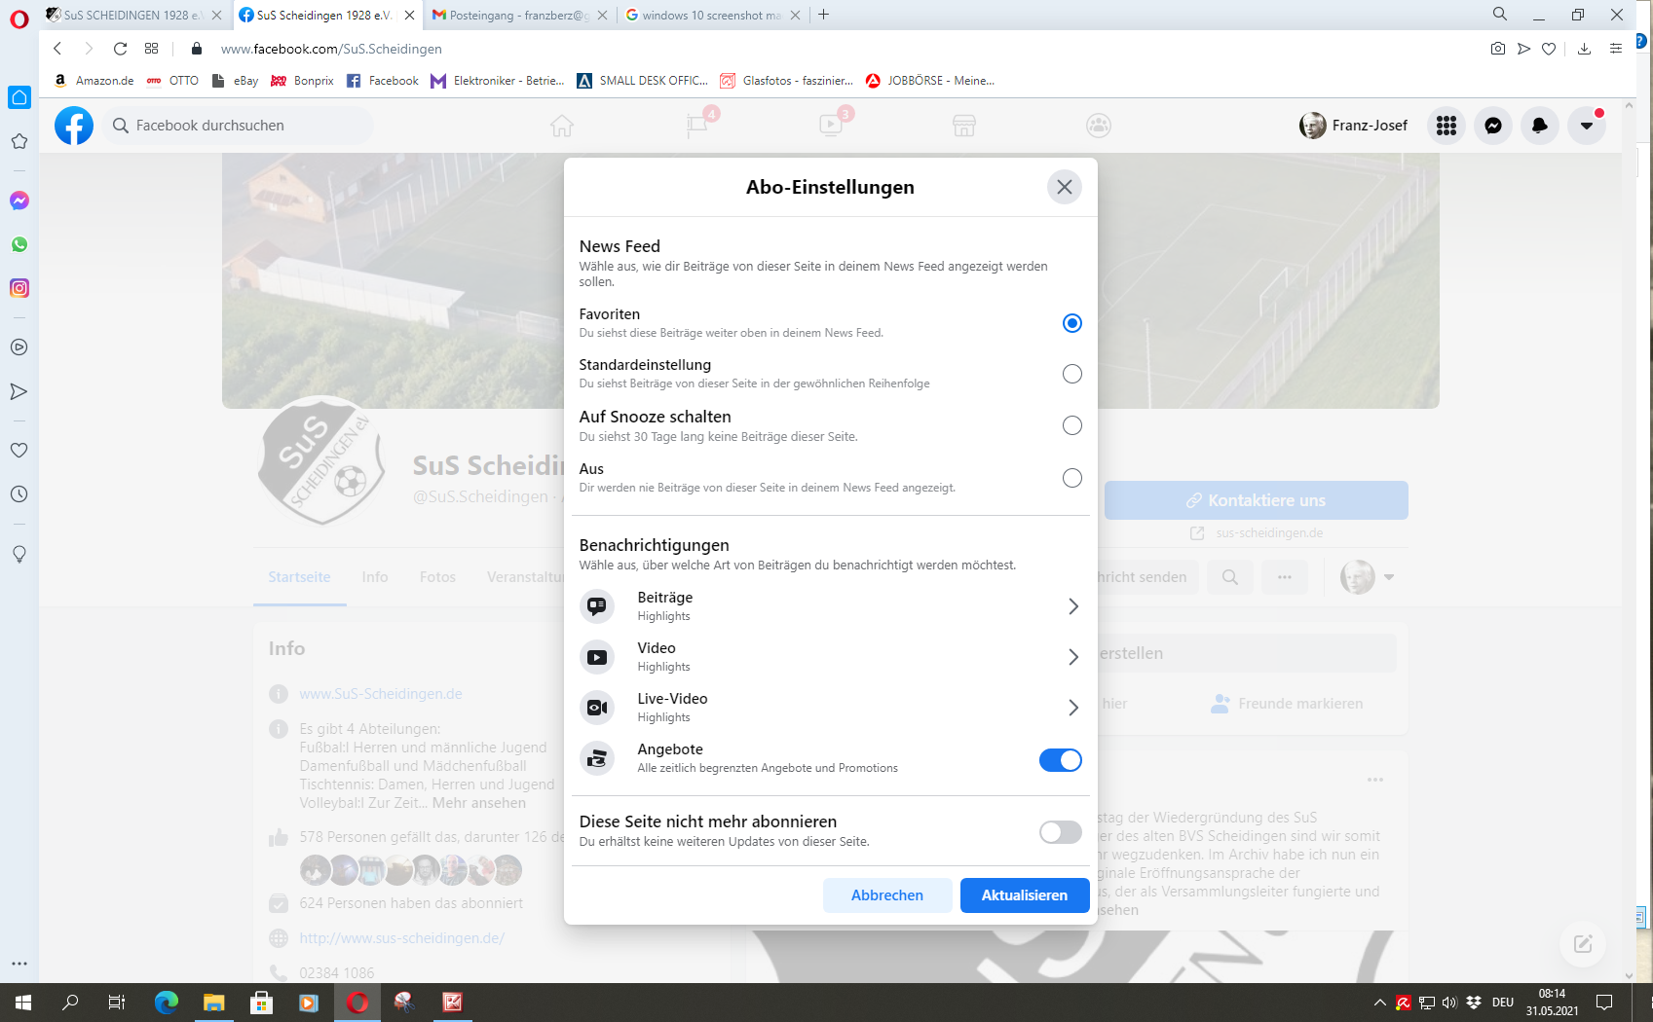Open the Info page tab

(x=375, y=577)
